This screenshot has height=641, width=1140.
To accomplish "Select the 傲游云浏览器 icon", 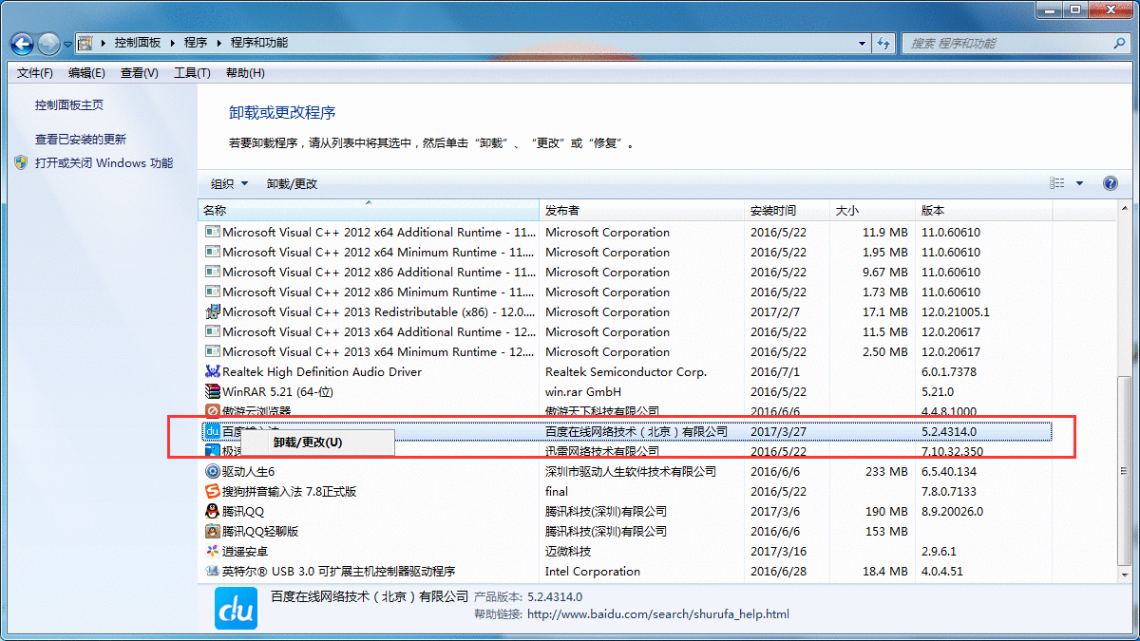I will (213, 411).
